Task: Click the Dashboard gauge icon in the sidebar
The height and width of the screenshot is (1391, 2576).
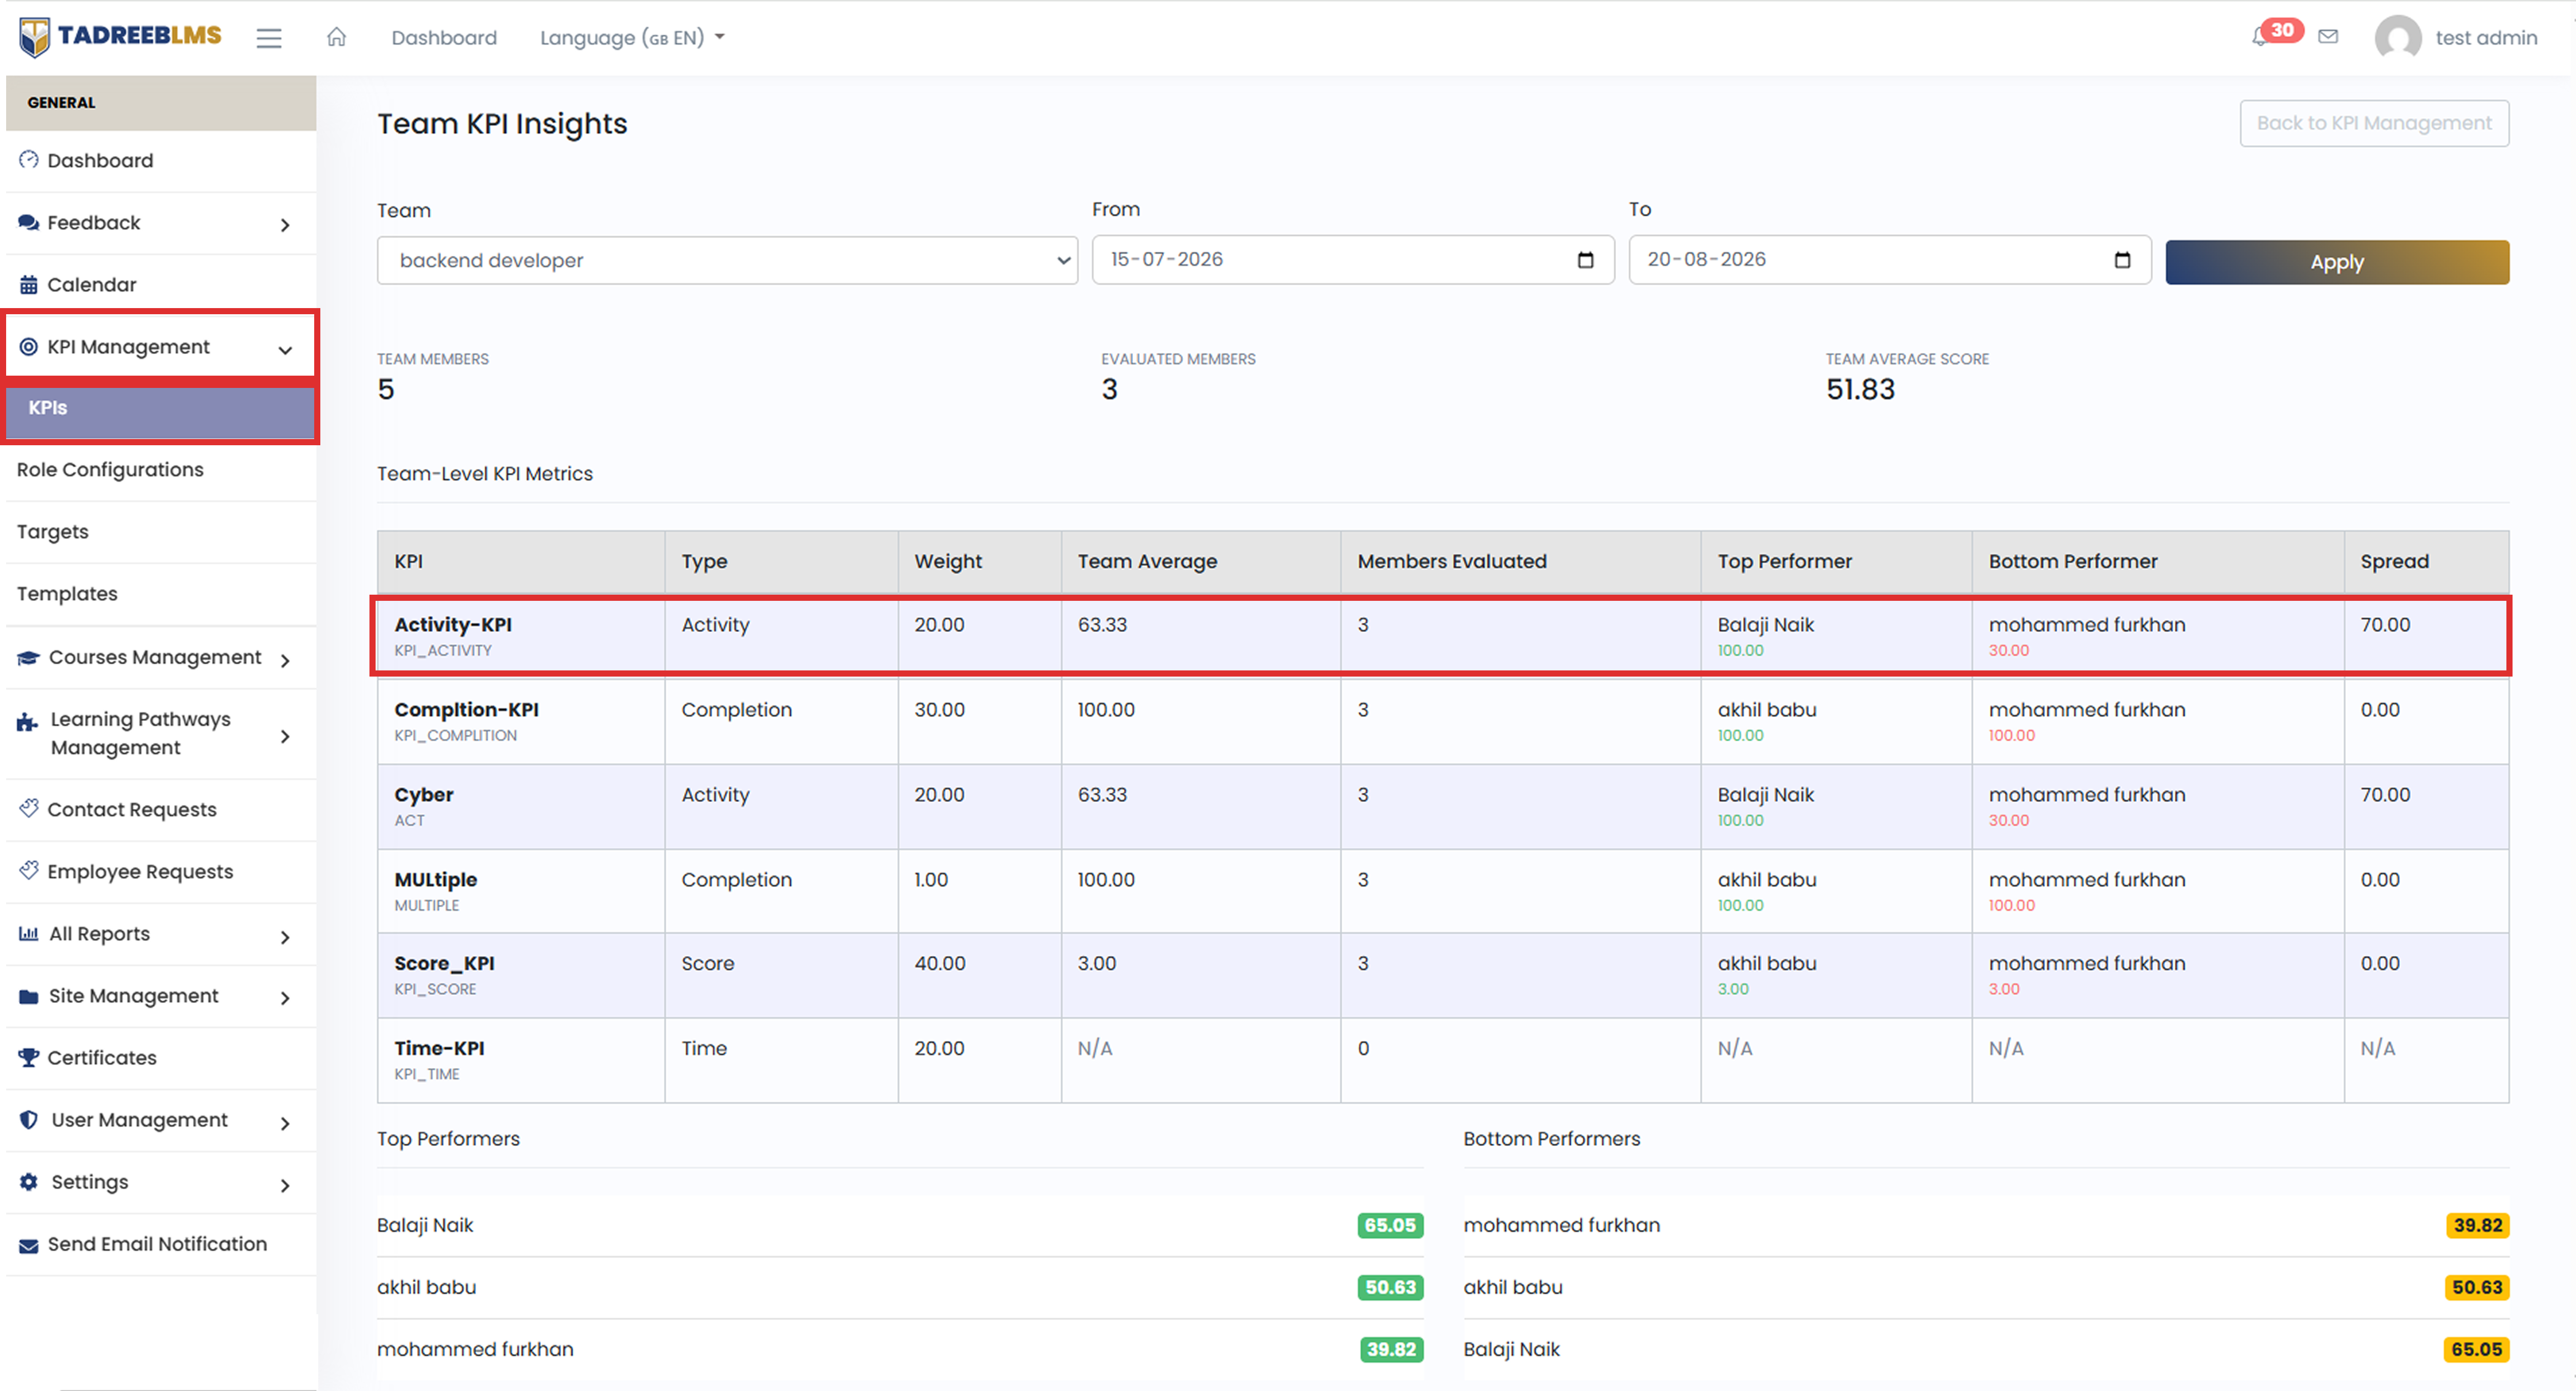Action: 28,160
